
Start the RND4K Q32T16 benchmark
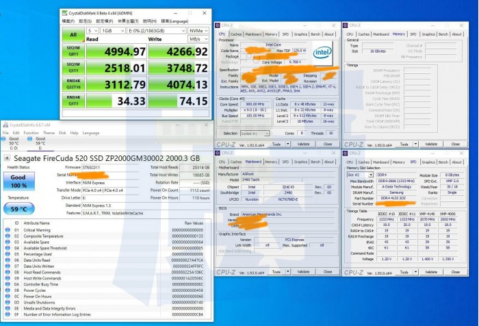click(73, 85)
